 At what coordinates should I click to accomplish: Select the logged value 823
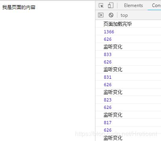(x=108, y=100)
